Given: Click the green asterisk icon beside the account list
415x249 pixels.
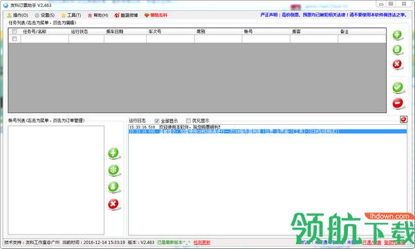Looking at the screenshot, I should click(113, 170).
